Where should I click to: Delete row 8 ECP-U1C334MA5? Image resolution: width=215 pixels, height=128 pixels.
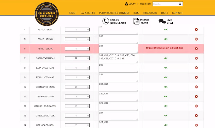[196, 68]
